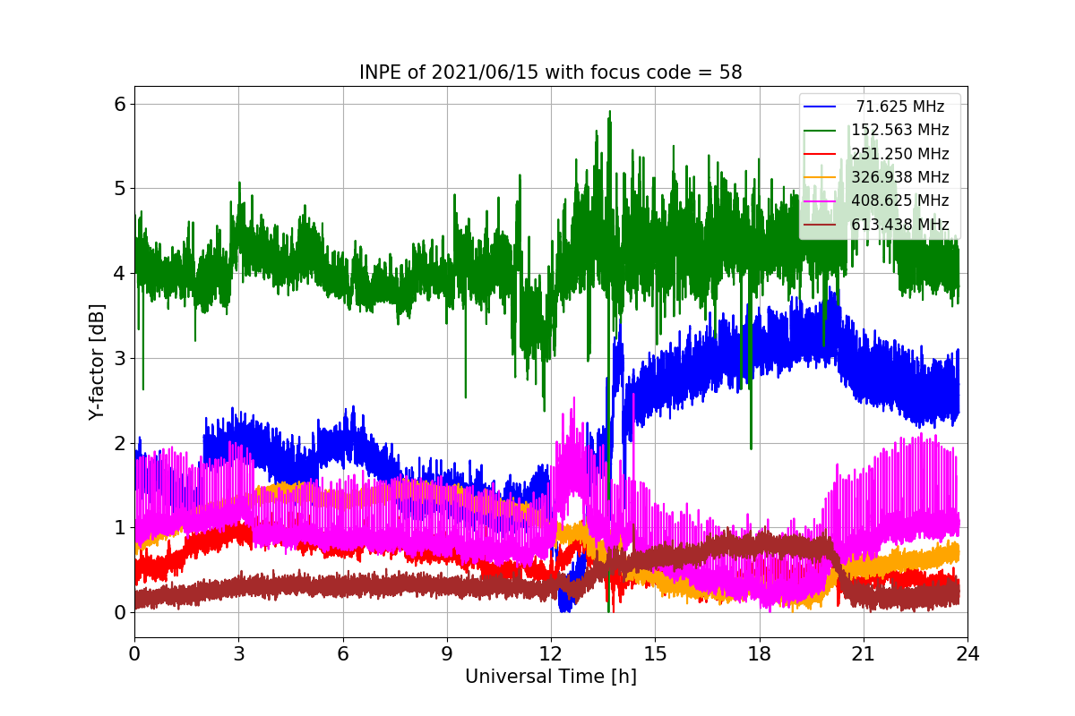
Task: Click the orange legend line swatch
Action: click(821, 177)
